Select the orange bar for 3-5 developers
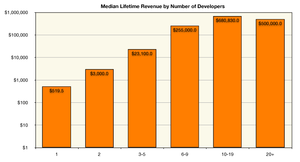 [x=142, y=99]
